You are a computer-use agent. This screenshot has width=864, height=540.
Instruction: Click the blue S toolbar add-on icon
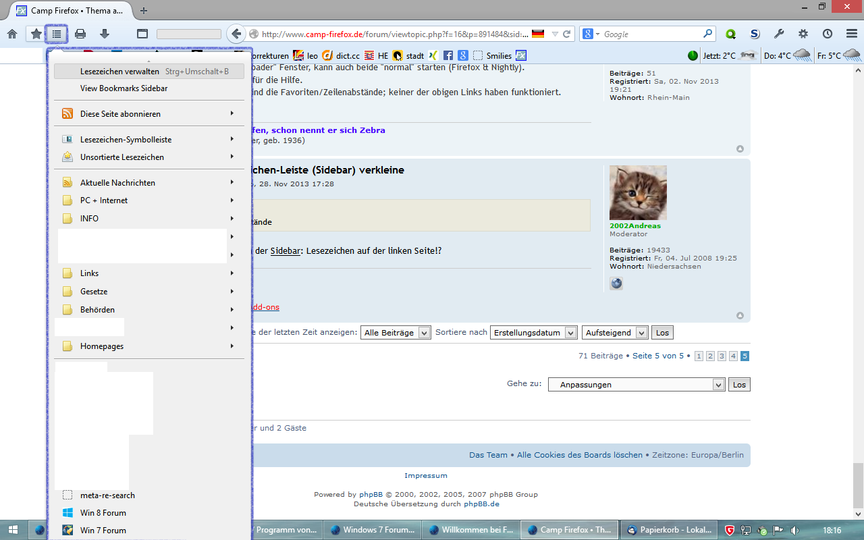tap(755, 34)
